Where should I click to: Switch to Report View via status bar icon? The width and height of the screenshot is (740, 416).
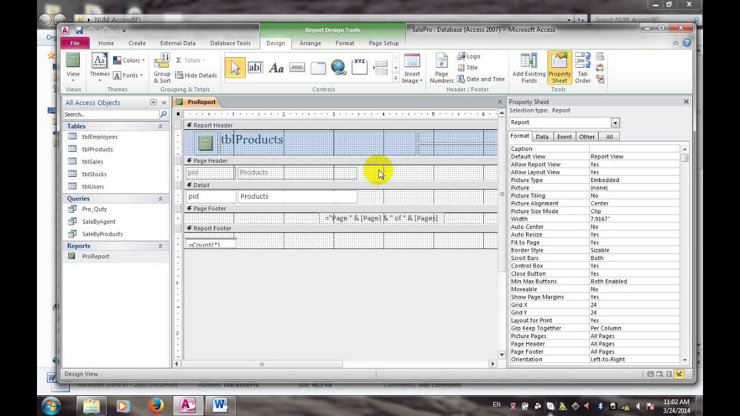(x=651, y=374)
